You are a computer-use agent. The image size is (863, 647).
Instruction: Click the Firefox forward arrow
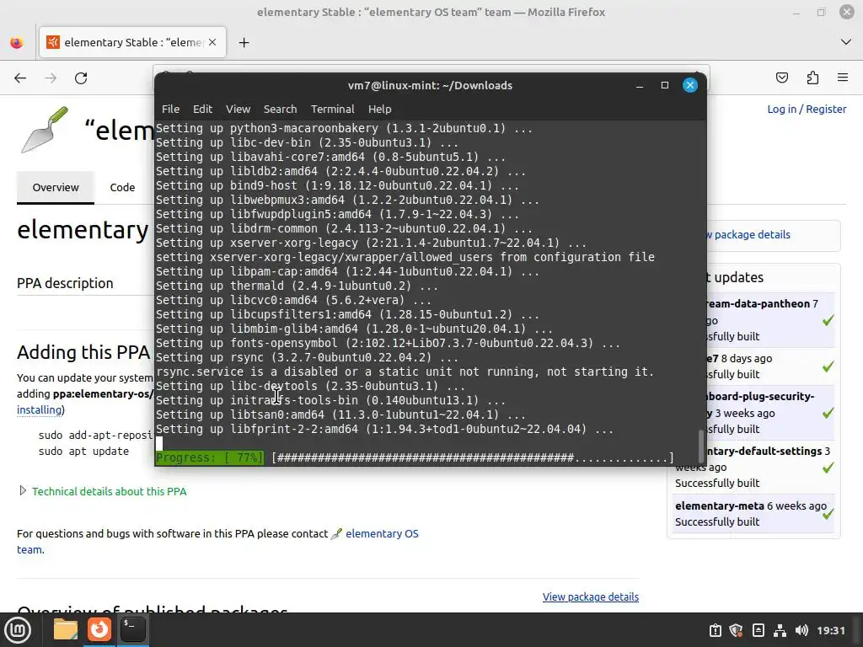(x=51, y=78)
